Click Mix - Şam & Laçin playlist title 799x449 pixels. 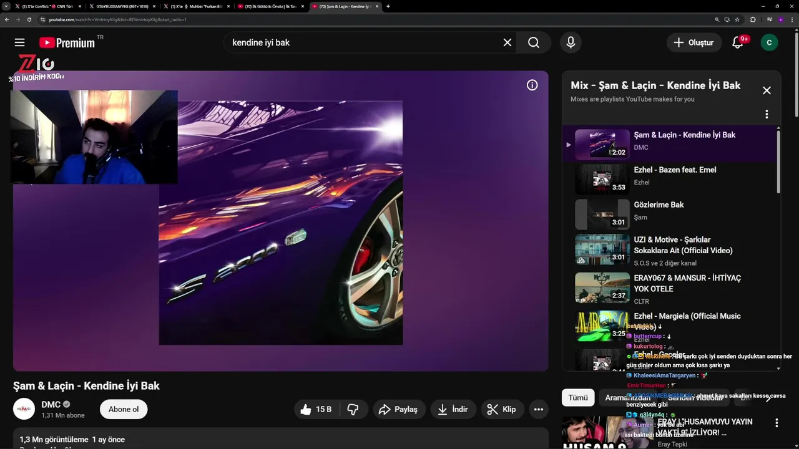655,85
